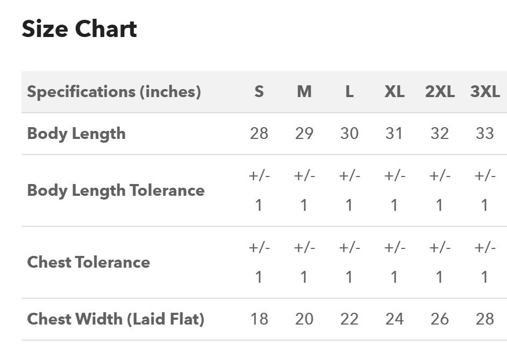Click the Body Length value 30

click(x=349, y=134)
